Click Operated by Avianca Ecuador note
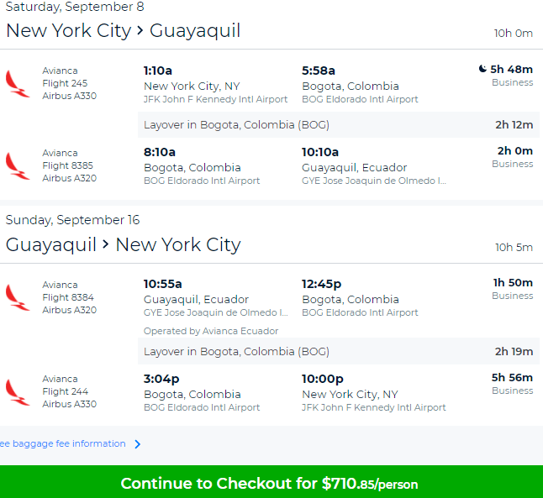Viewport: 543px width, 498px height. [211, 331]
